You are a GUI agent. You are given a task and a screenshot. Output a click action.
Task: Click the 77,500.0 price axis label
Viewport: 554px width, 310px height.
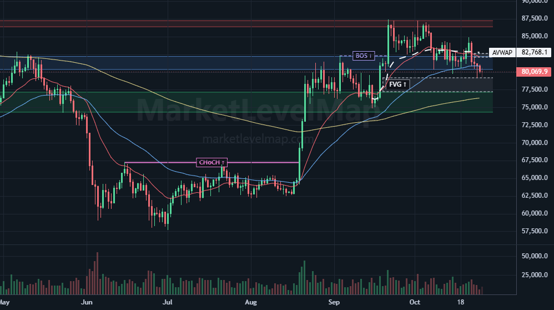534,89
